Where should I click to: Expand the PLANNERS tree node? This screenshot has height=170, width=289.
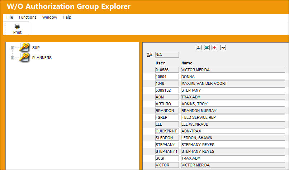(x=13, y=58)
